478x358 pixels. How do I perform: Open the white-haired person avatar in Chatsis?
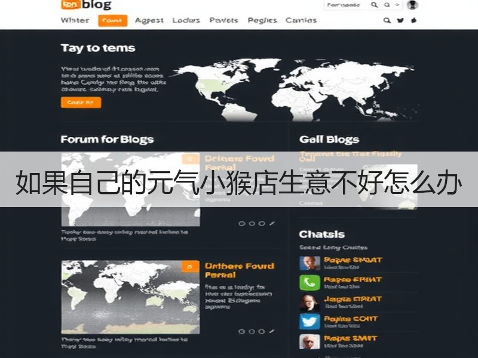(x=310, y=341)
